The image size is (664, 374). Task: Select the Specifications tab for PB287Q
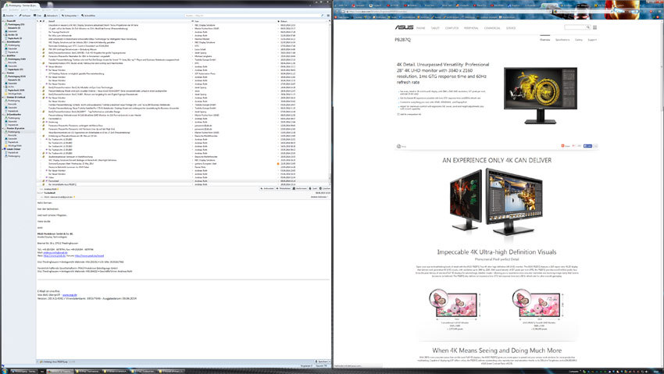pyautogui.click(x=562, y=40)
